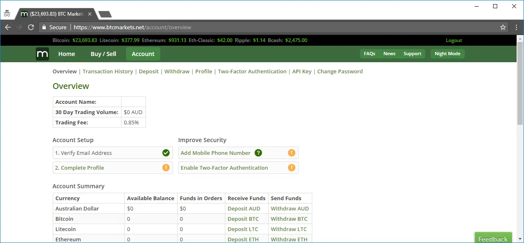Click the warning icon for Two-Factor Authentication
The height and width of the screenshot is (243, 524).
292,168
